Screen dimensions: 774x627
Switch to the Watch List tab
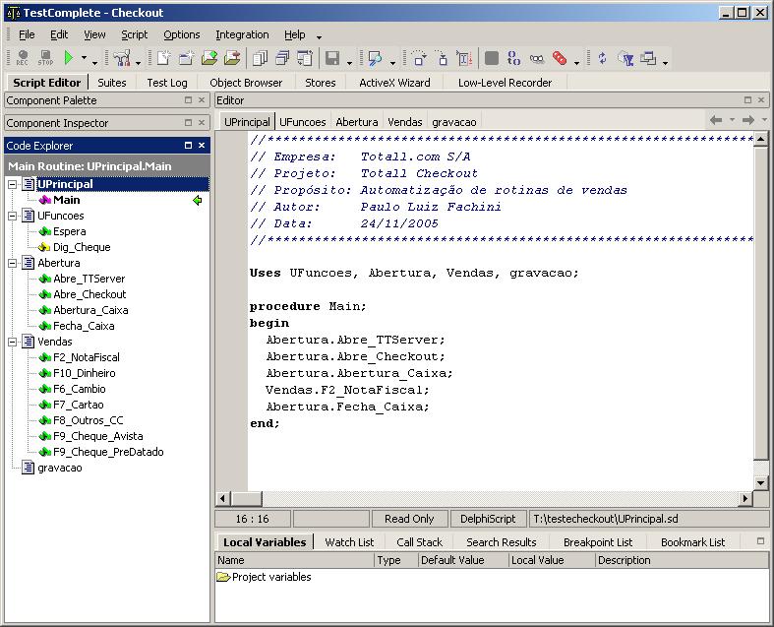click(x=349, y=542)
